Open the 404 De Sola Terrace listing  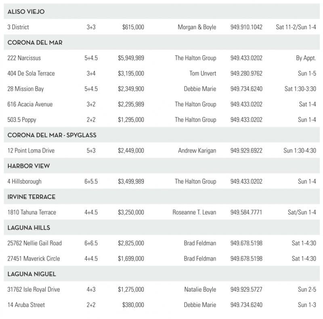(31, 74)
